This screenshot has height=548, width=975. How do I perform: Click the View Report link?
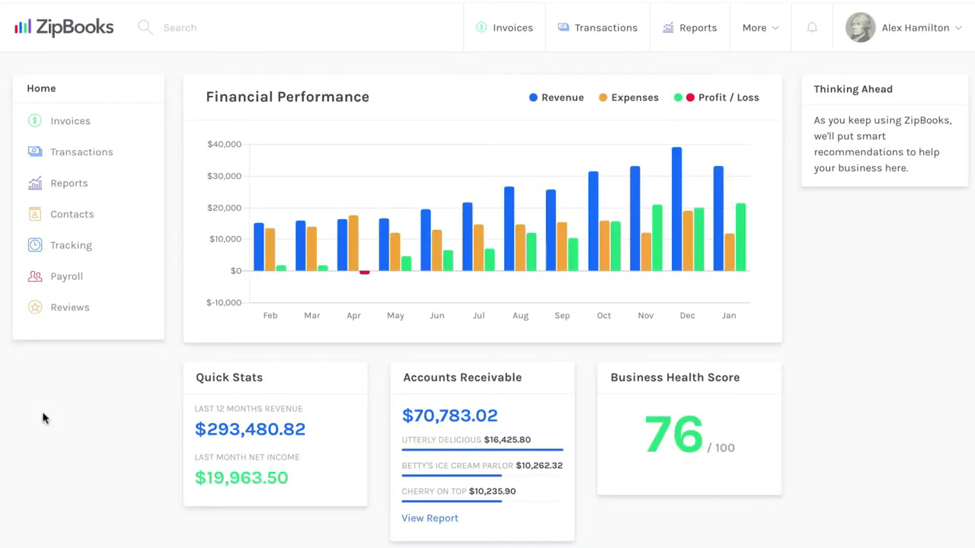coord(430,518)
